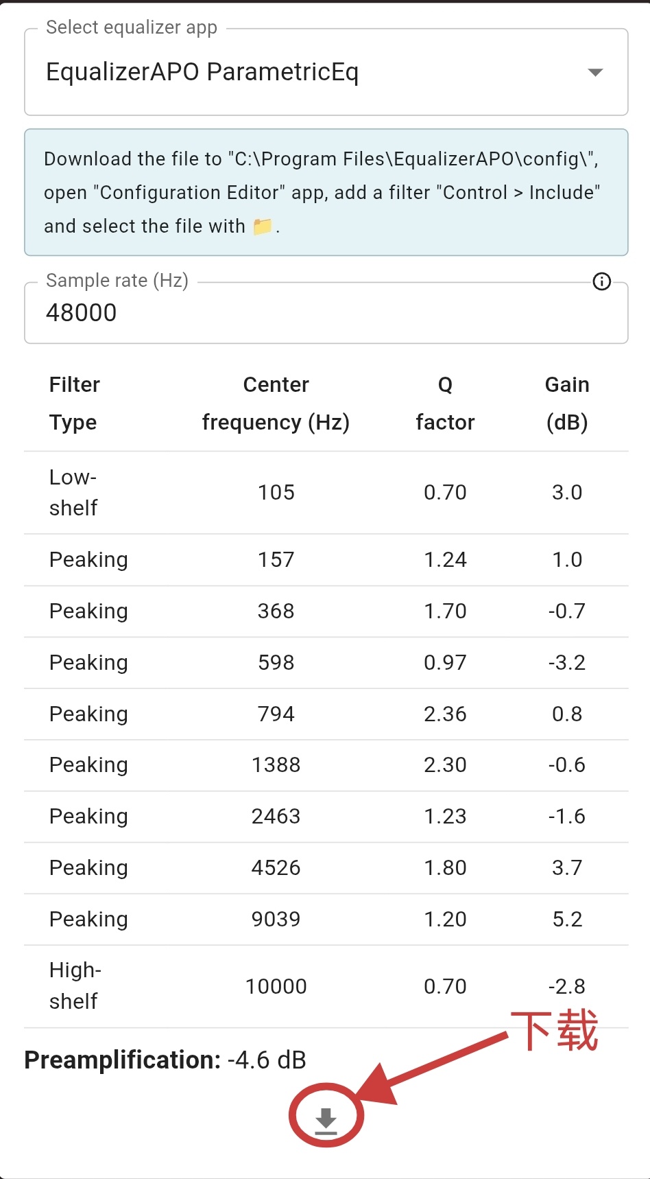Click the 4526 Hz peaking filter frequency

(276, 868)
